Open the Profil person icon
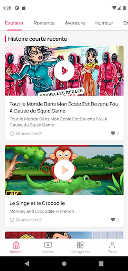This screenshot has height=271, width=128. coord(112,245)
